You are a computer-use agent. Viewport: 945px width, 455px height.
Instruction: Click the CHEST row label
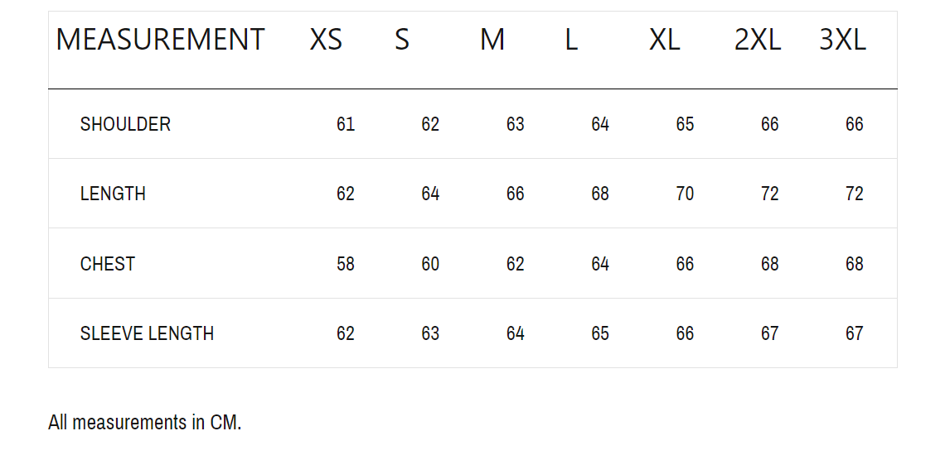pyautogui.click(x=108, y=264)
